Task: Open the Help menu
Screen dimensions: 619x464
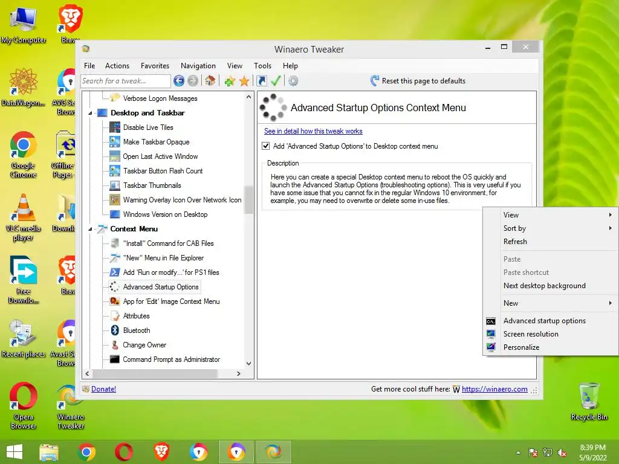Action: coord(290,66)
